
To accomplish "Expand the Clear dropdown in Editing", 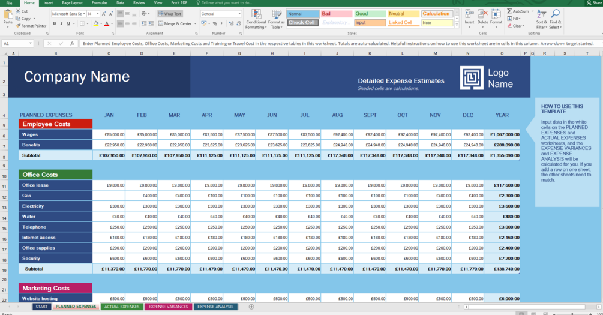I will coord(523,26).
